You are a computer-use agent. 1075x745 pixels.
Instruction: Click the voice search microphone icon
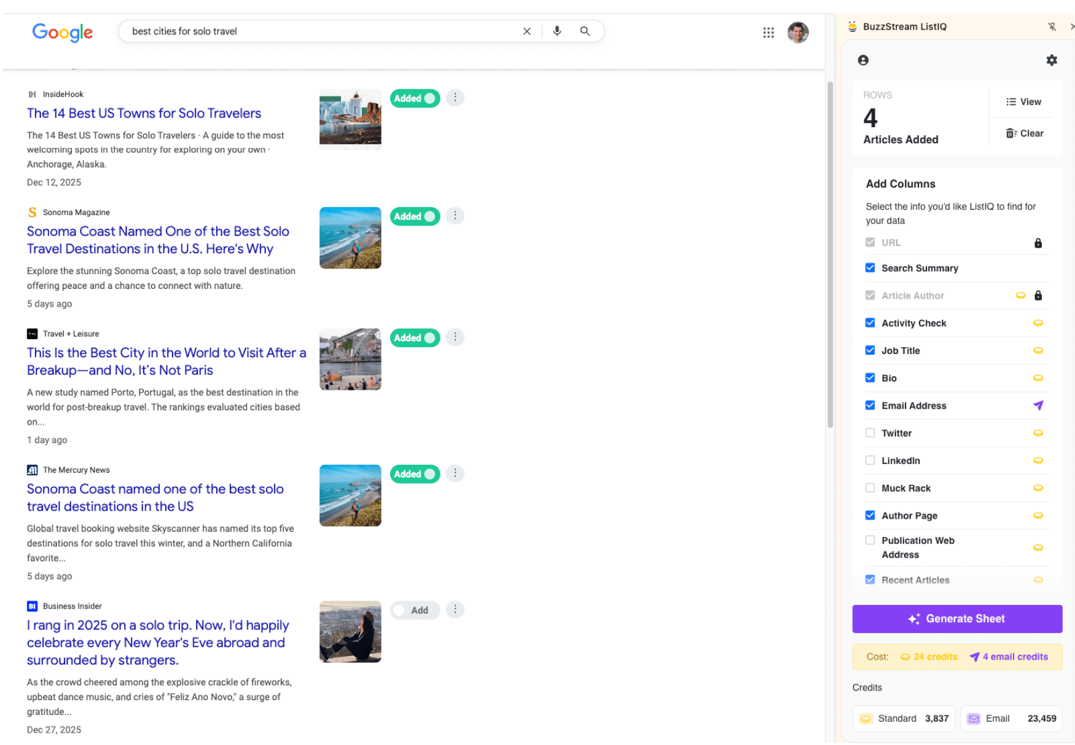(557, 31)
